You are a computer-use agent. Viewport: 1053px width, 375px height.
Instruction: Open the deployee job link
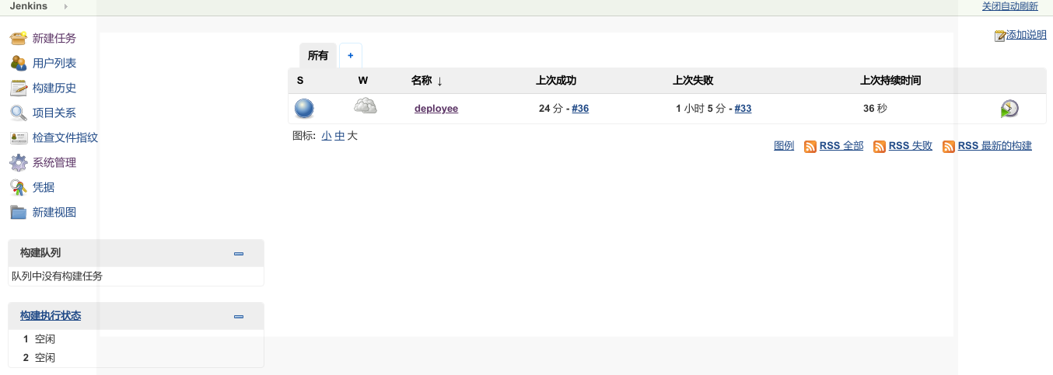click(436, 109)
